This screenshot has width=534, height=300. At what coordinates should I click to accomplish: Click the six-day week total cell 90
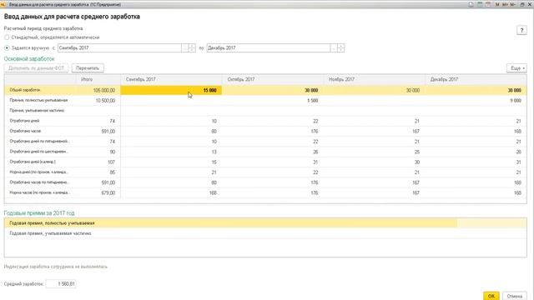[x=98, y=152]
